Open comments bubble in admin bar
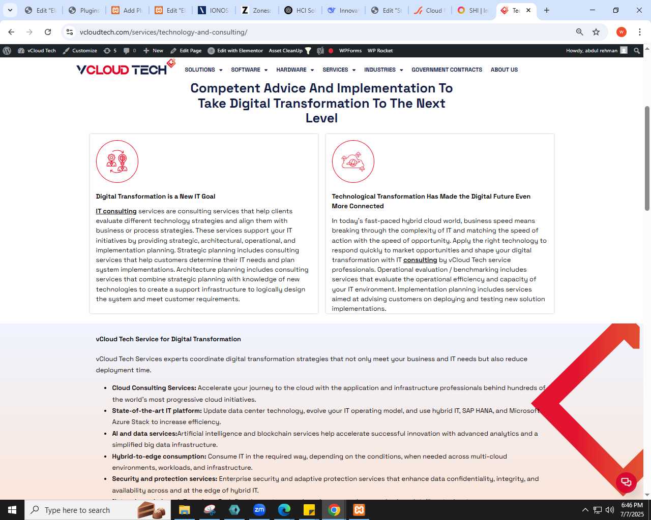This screenshot has height=520, width=651. click(130, 51)
